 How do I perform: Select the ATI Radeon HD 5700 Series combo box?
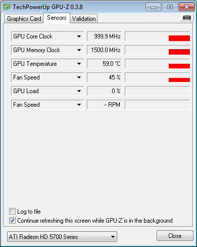(62, 237)
